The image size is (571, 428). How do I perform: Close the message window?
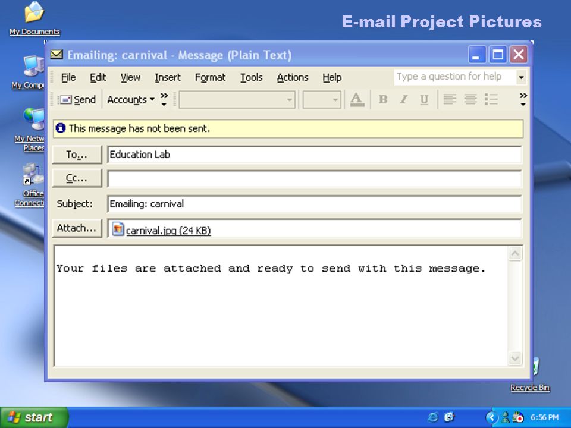tap(519, 55)
